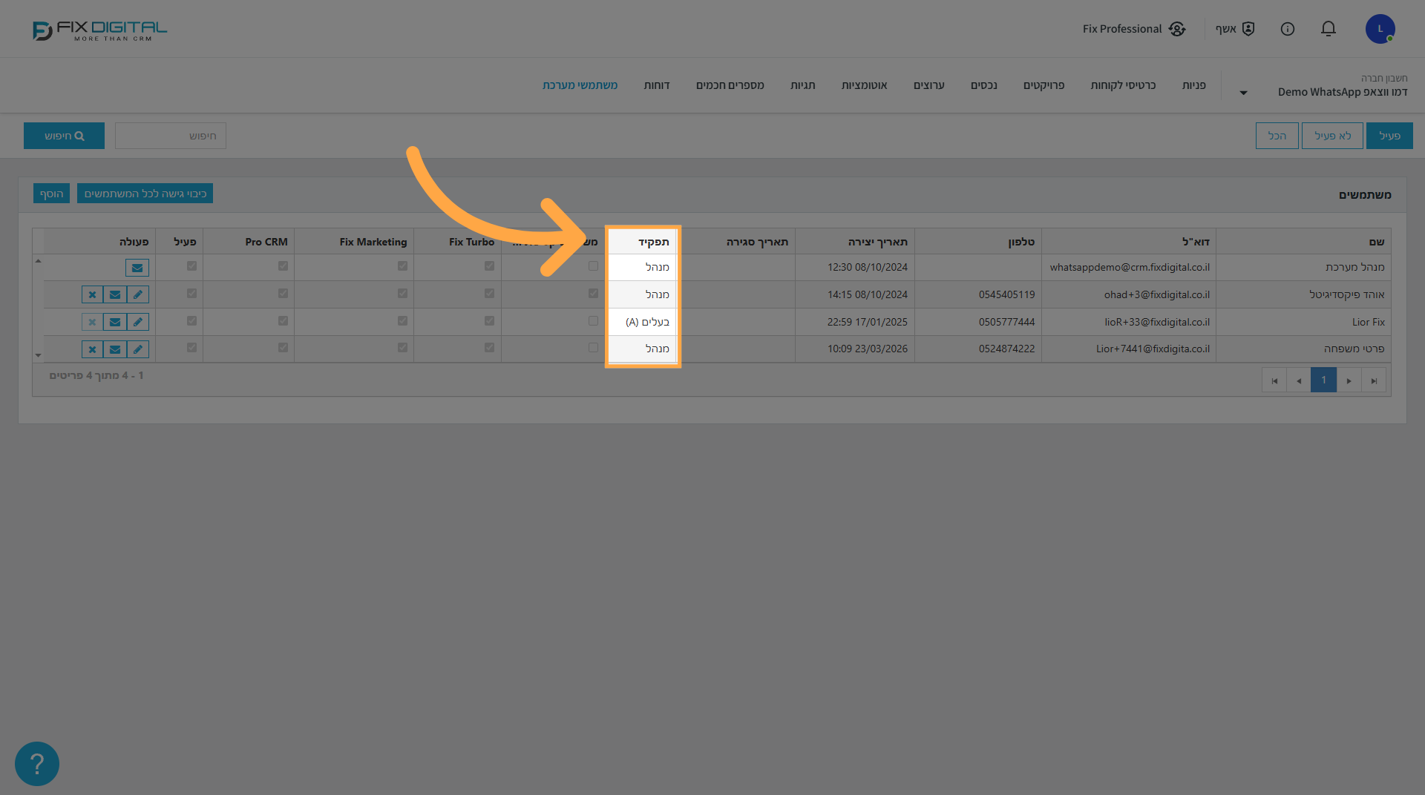Click the table scroll down arrow
The image size is (1425, 795).
click(38, 355)
